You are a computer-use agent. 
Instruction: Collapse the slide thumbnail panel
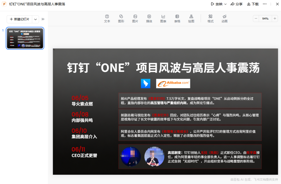(43, 19)
